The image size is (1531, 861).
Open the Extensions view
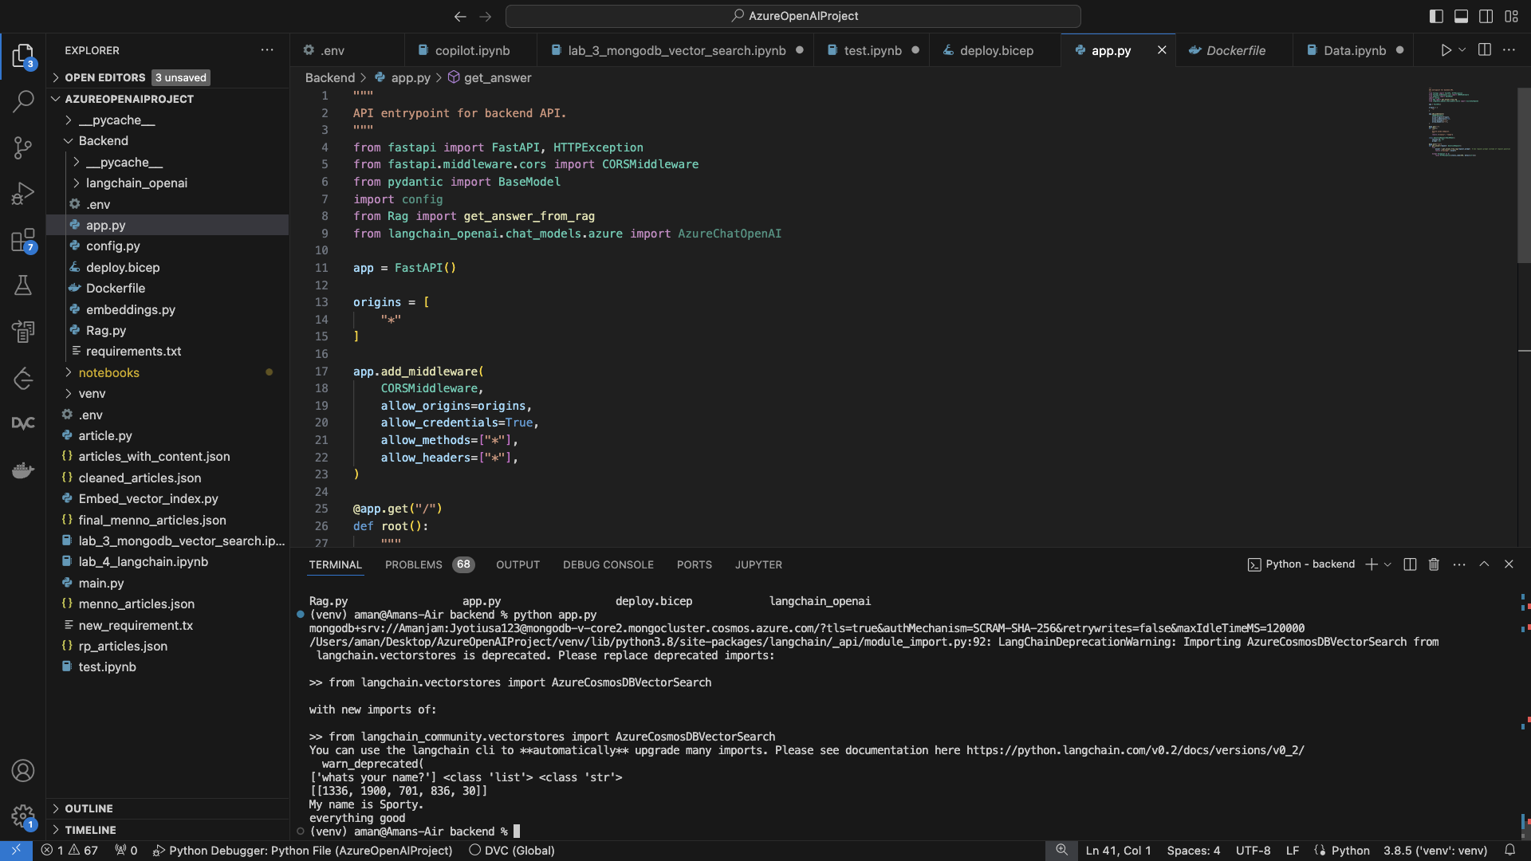(x=23, y=240)
